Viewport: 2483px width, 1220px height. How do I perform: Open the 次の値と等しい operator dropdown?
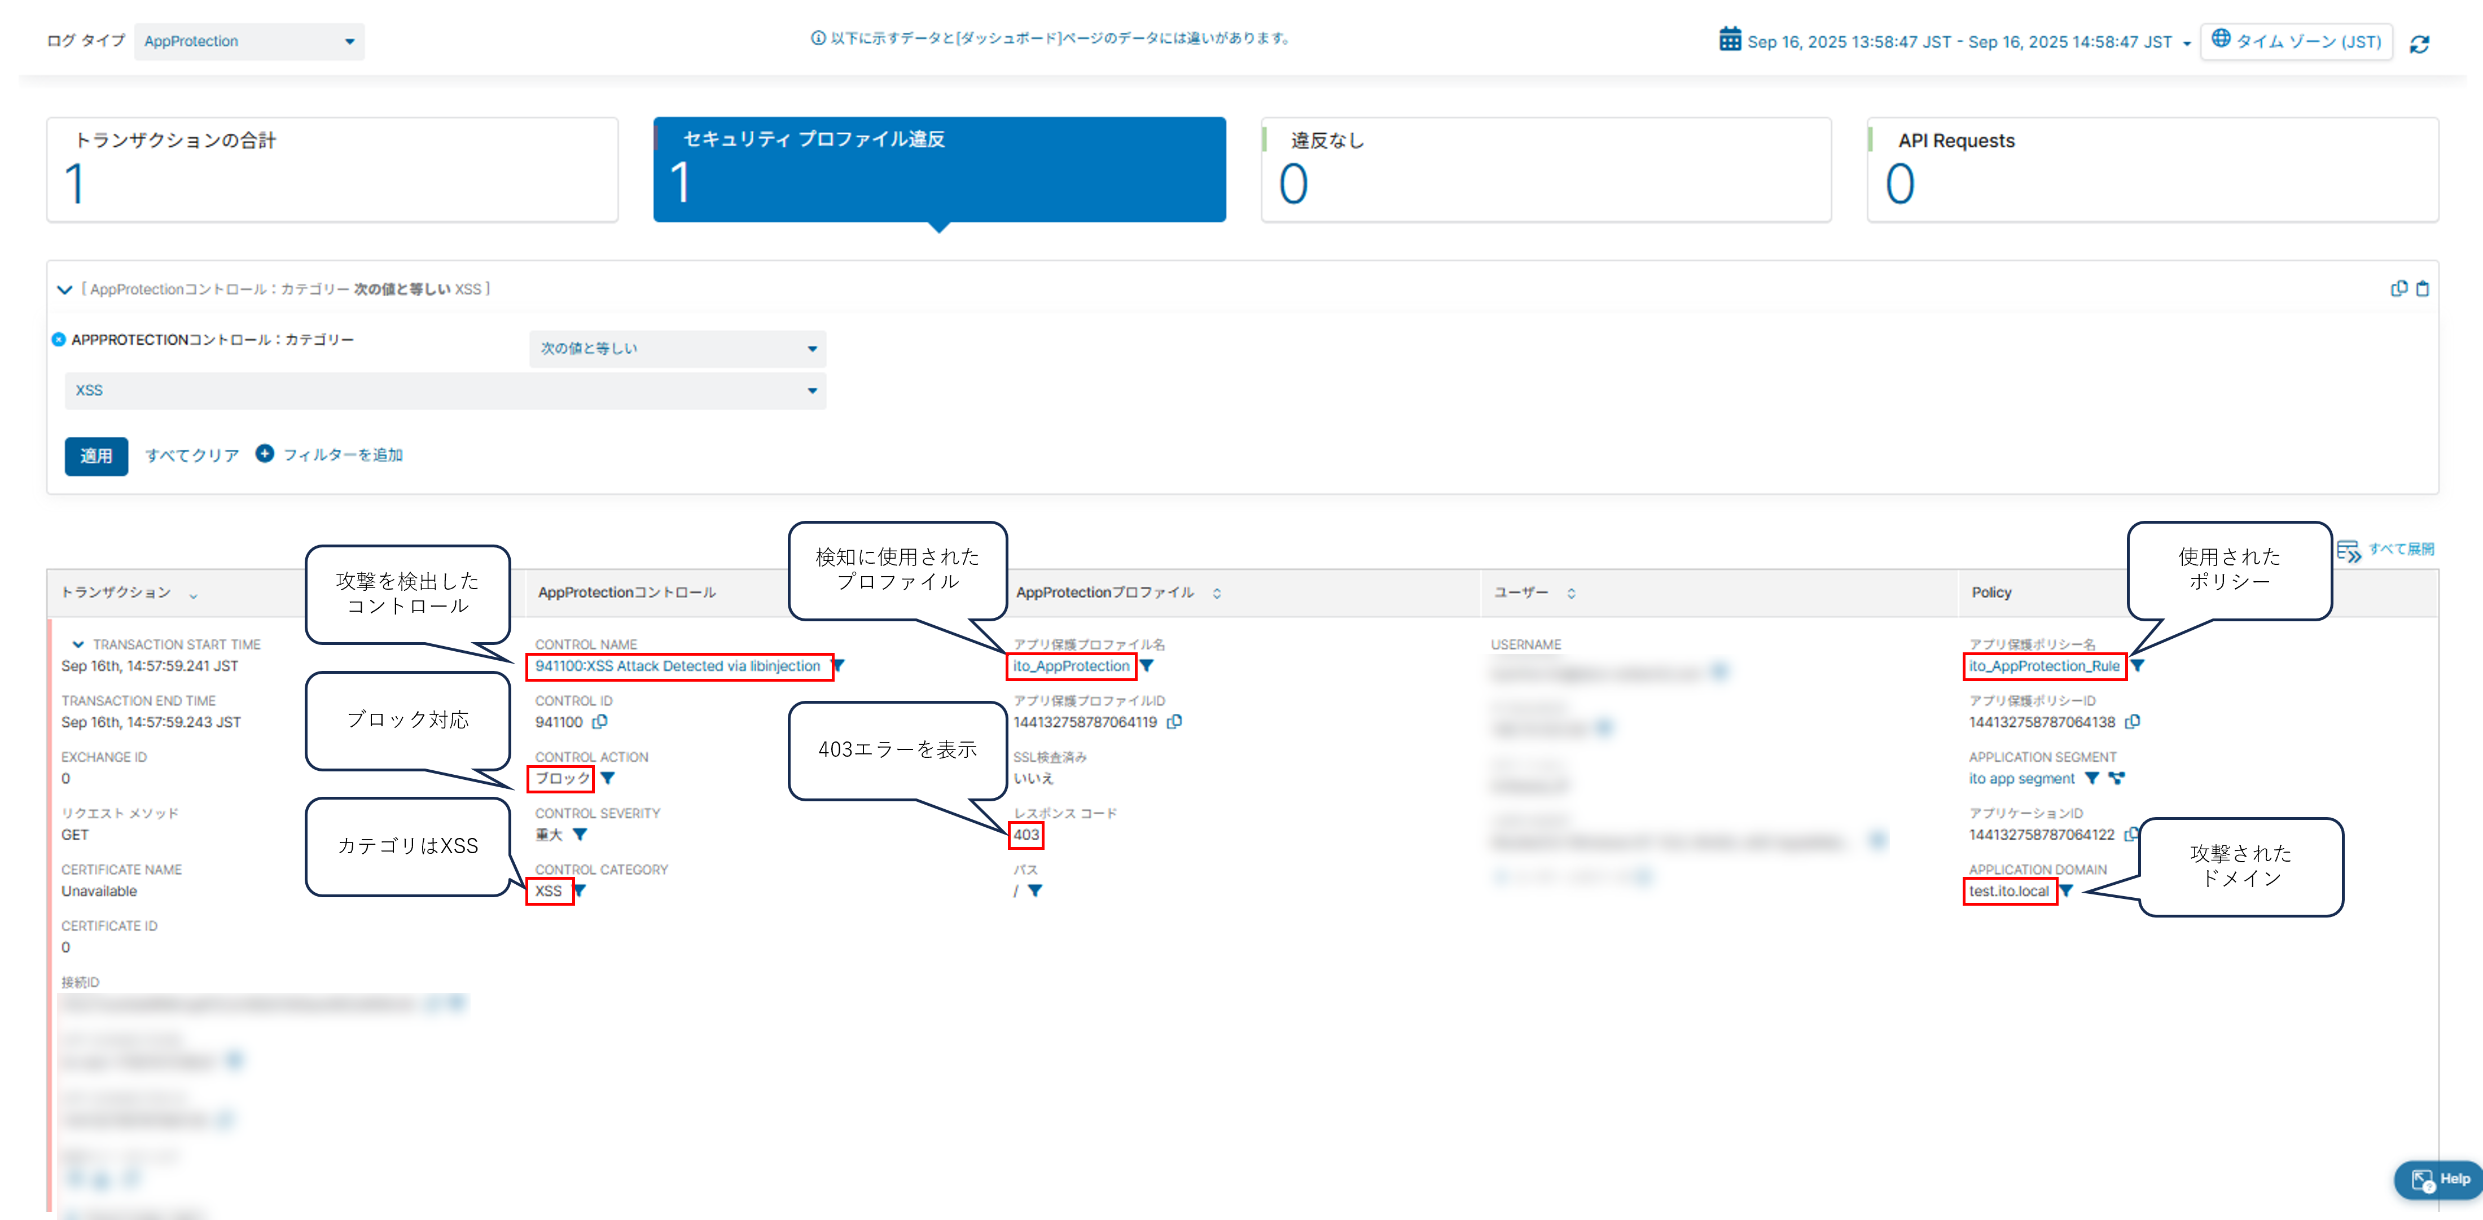(677, 349)
